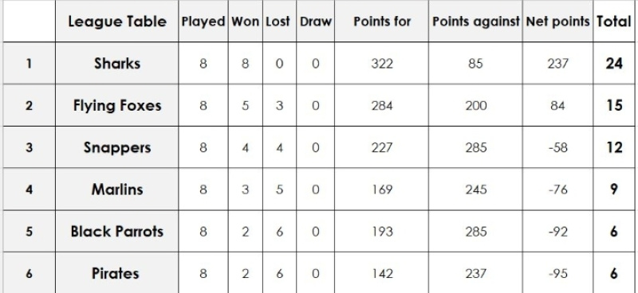Select the Total column header
This screenshot has width=638, height=293.
click(614, 21)
